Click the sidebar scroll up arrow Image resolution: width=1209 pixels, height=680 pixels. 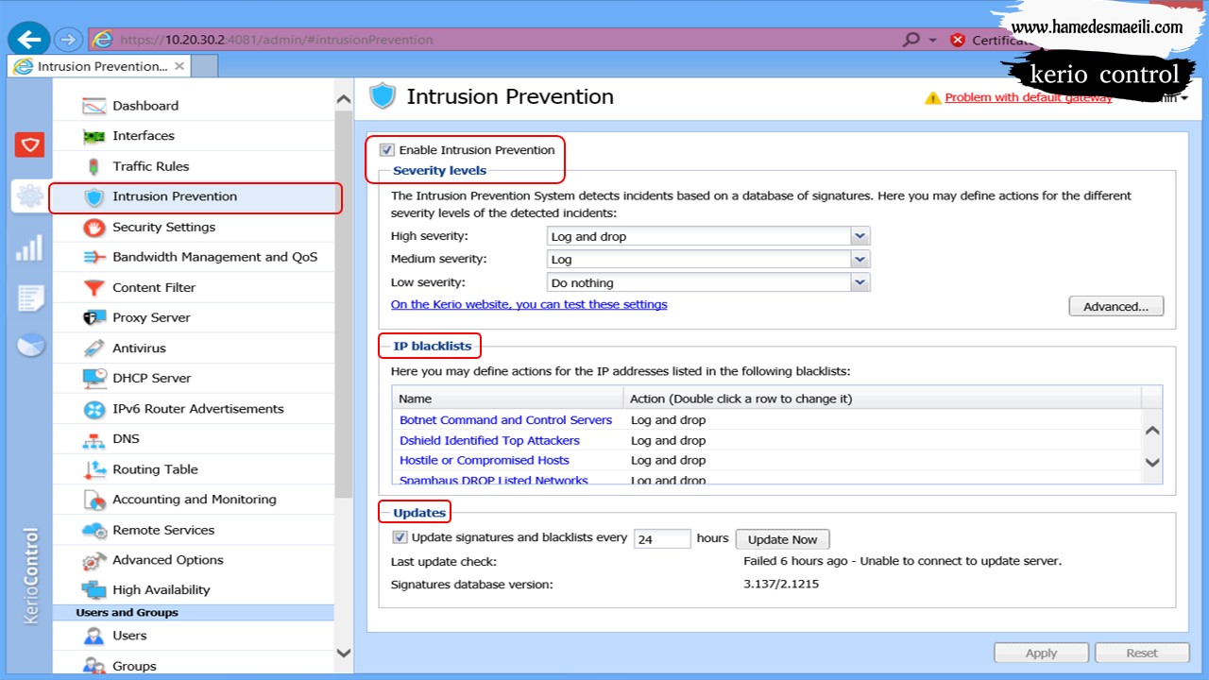343,99
